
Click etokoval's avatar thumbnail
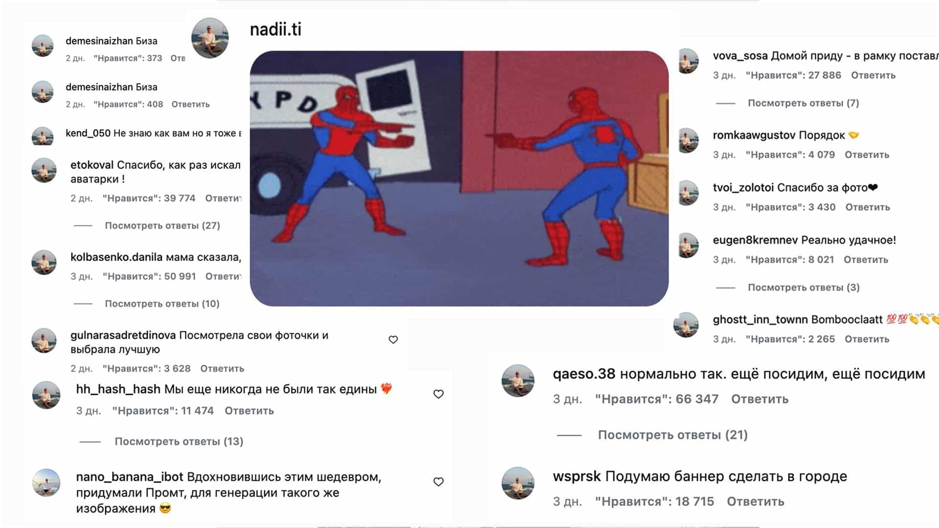pos(44,170)
